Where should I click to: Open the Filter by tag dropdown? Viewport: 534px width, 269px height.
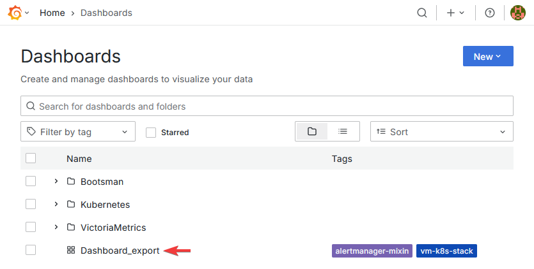[x=78, y=132]
